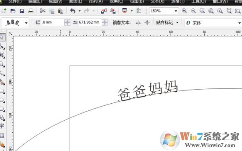Select the Table tool in toolbox
This screenshot has width=242, height=151.
pyautogui.click(x=2, y=136)
